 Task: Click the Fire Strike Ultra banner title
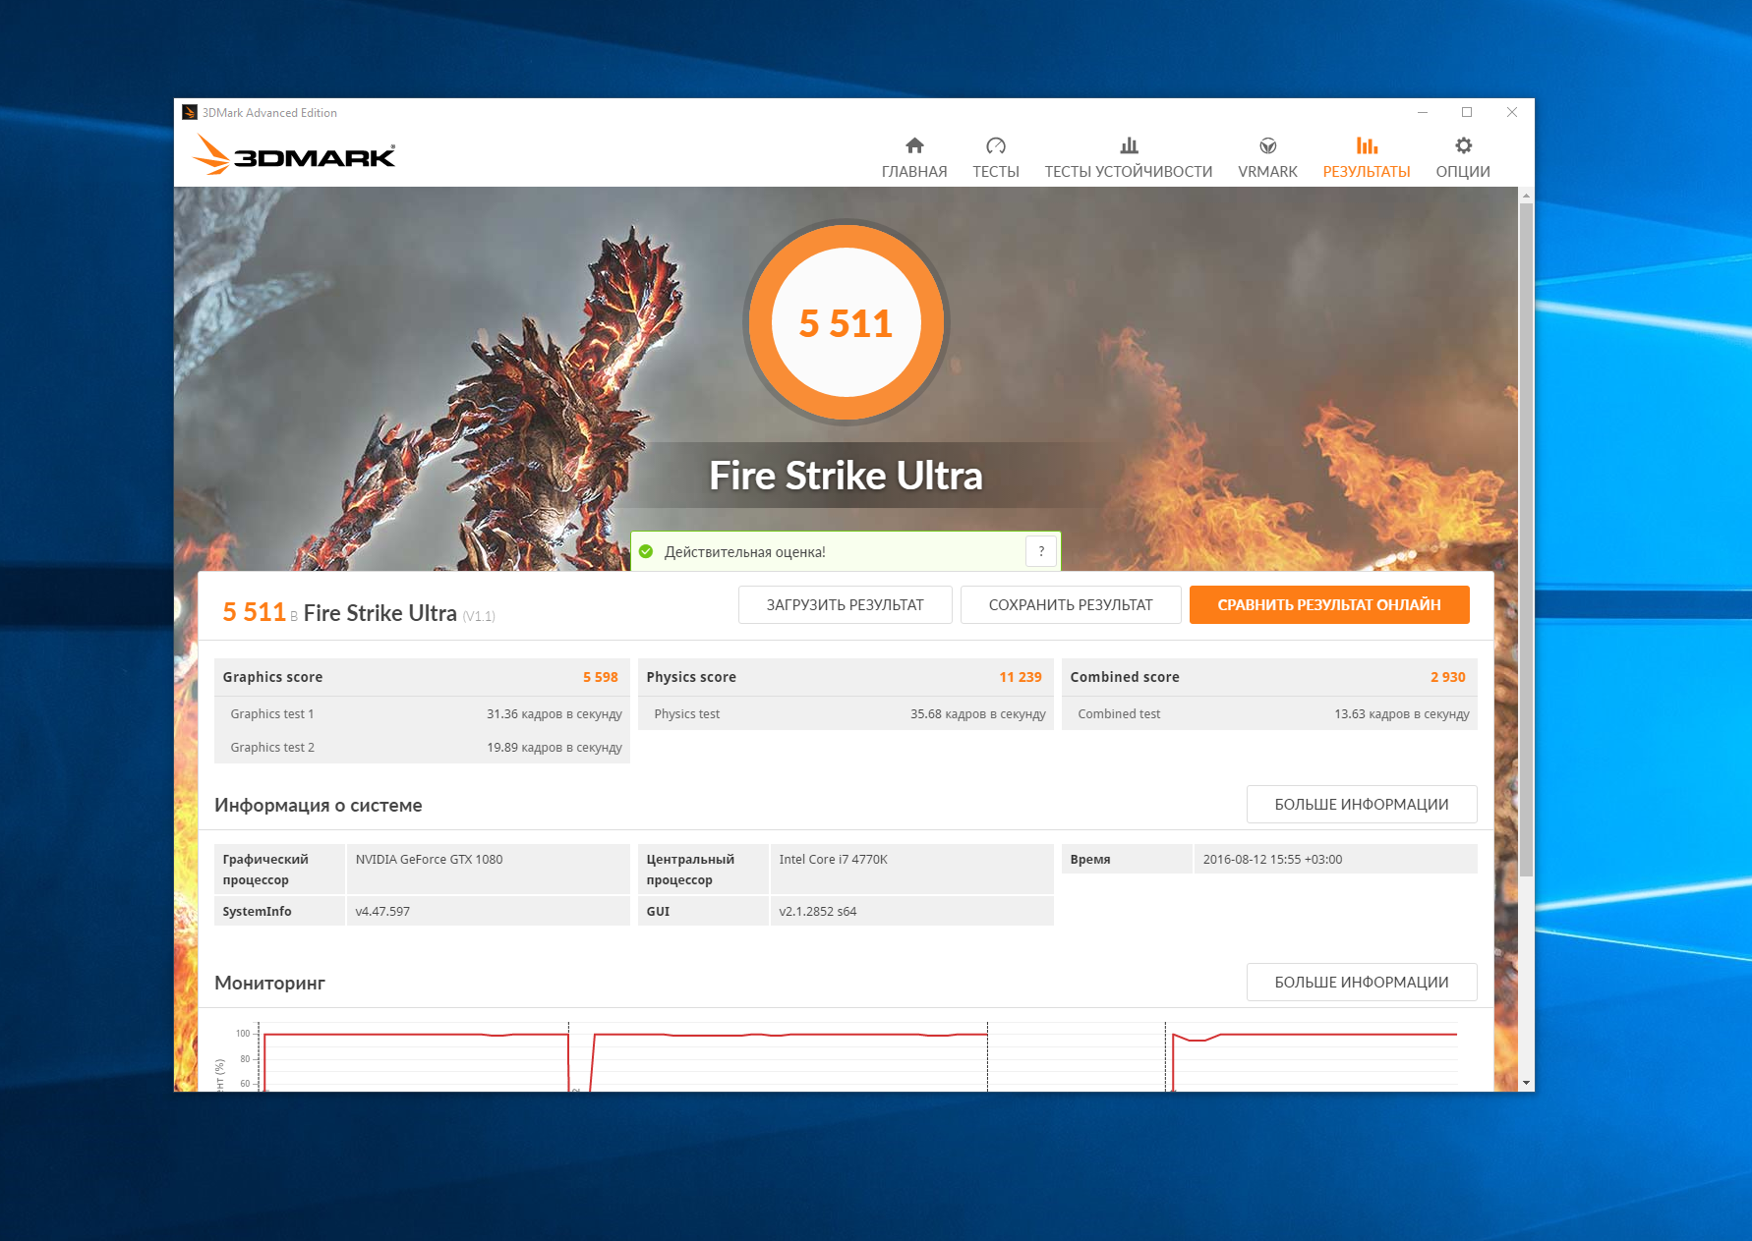point(847,476)
